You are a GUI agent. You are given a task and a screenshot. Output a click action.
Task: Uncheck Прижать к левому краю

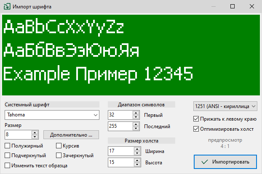pos(196,119)
